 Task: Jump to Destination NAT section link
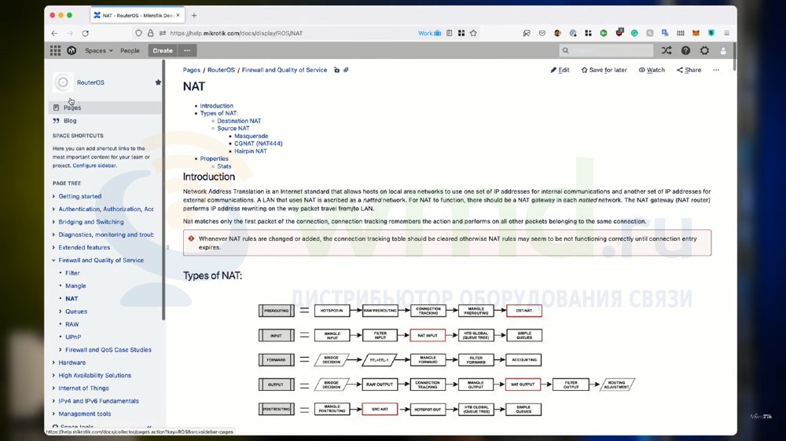tap(239, 121)
